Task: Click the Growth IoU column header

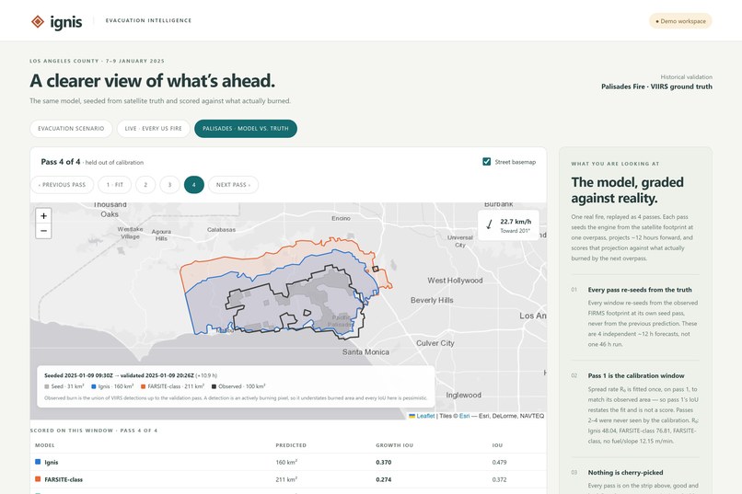Action: [x=395, y=445]
